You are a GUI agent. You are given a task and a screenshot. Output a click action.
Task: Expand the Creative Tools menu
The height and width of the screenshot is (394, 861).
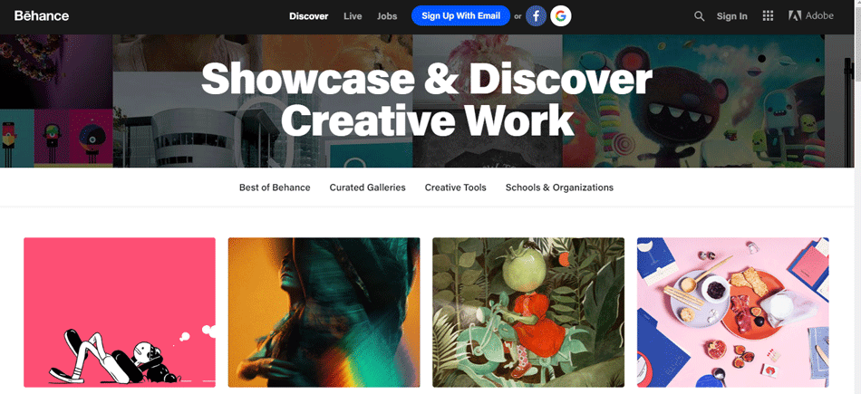tap(455, 187)
